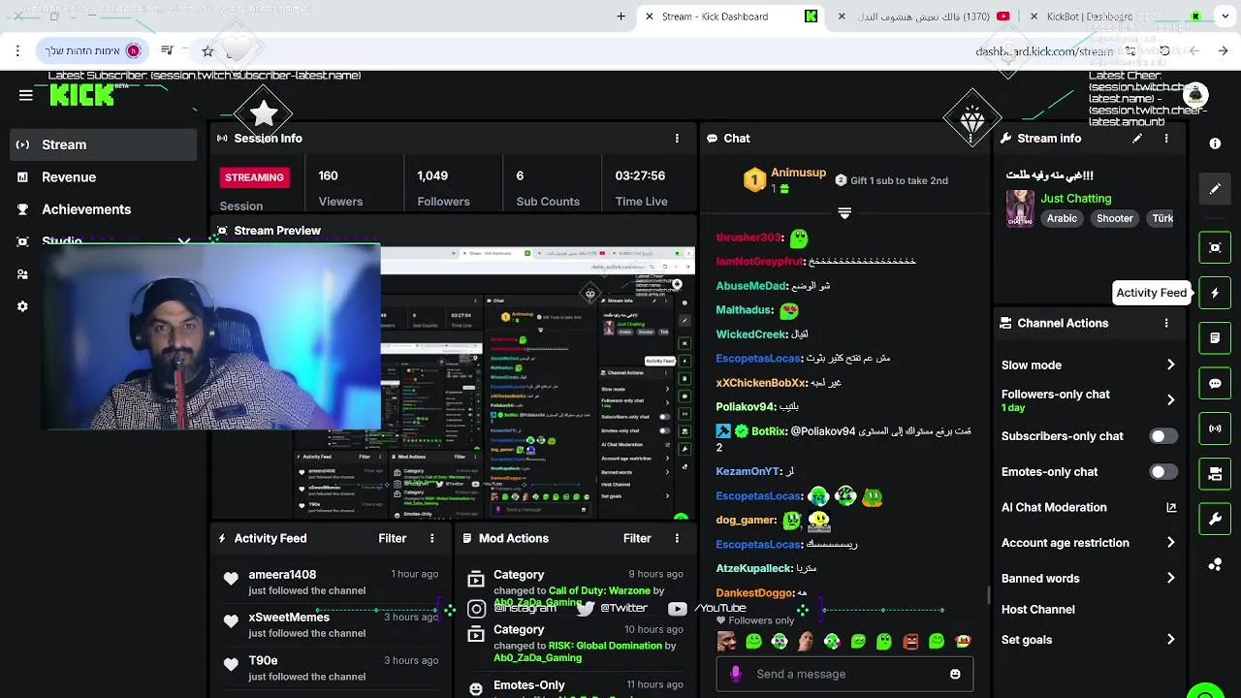The image size is (1241, 698).
Task: Click the red STREAMING status badge
Action: [x=255, y=177]
